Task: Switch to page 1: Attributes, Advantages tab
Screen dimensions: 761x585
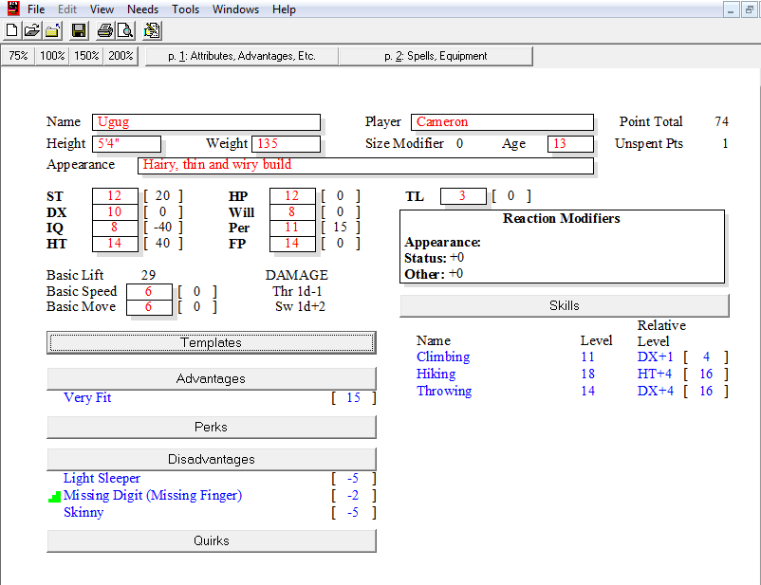Action: tap(242, 56)
